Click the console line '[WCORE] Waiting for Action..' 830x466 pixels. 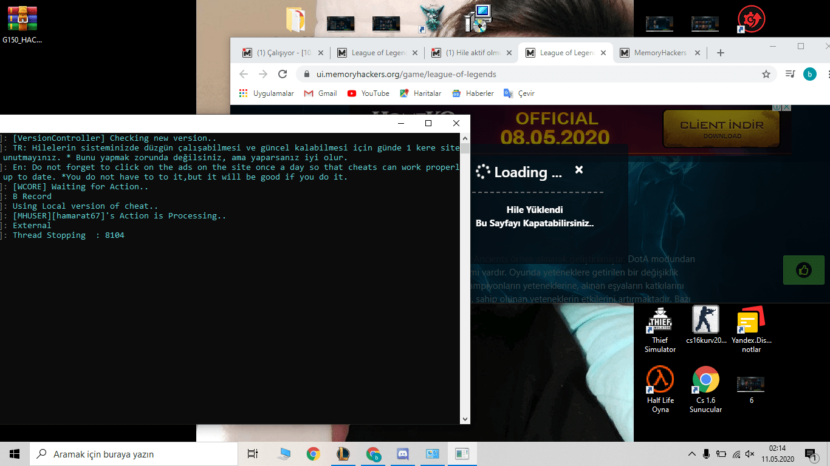[81, 187]
